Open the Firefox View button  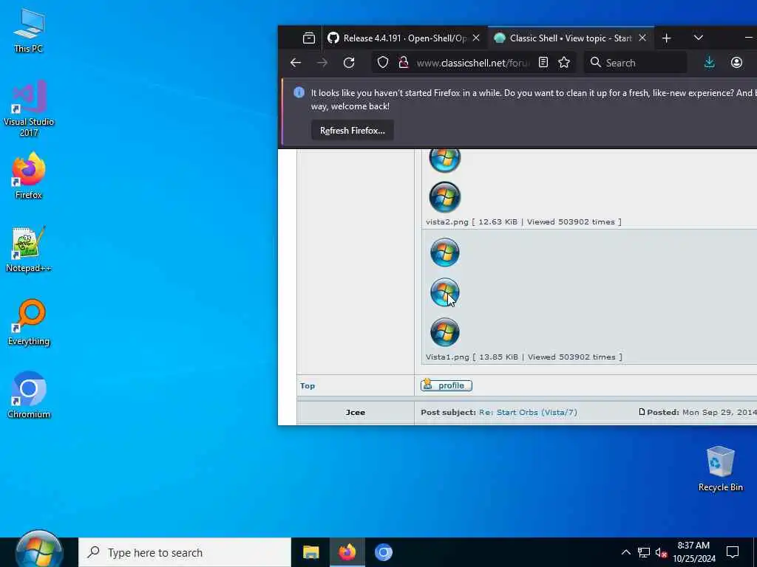click(x=308, y=38)
